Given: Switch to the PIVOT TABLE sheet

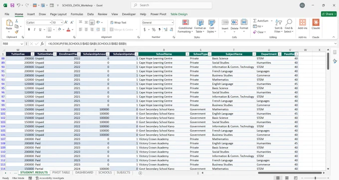Looking at the screenshot, I should pos(61,173).
